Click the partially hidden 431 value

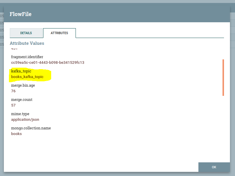pos(15,49)
